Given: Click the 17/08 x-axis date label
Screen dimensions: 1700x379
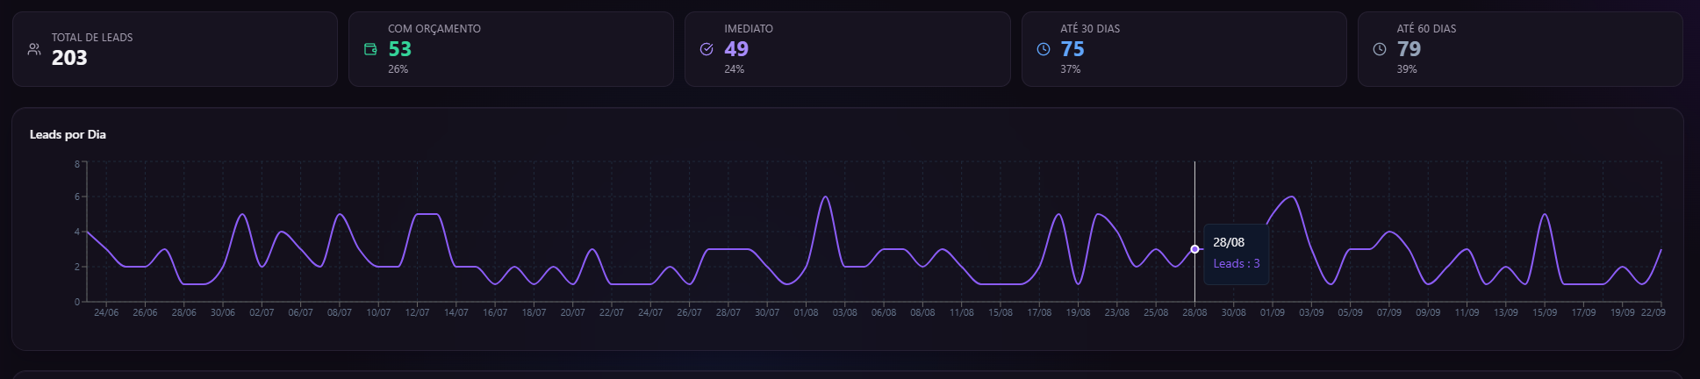Looking at the screenshot, I should (x=1039, y=312).
